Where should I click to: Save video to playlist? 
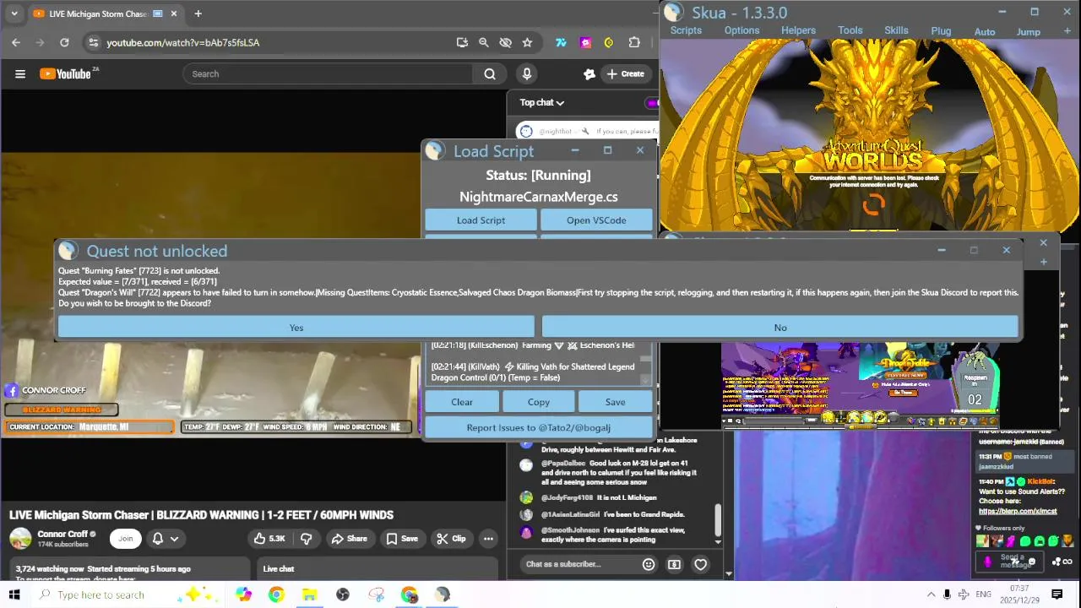(402, 538)
